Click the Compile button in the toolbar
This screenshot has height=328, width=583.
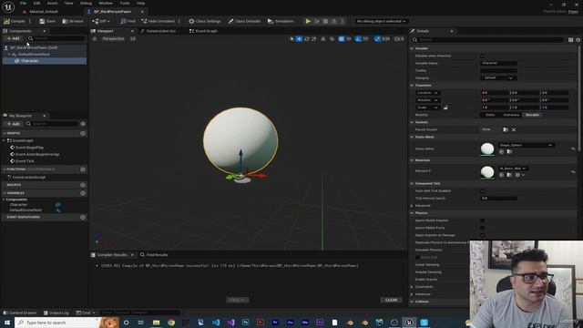click(x=15, y=21)
